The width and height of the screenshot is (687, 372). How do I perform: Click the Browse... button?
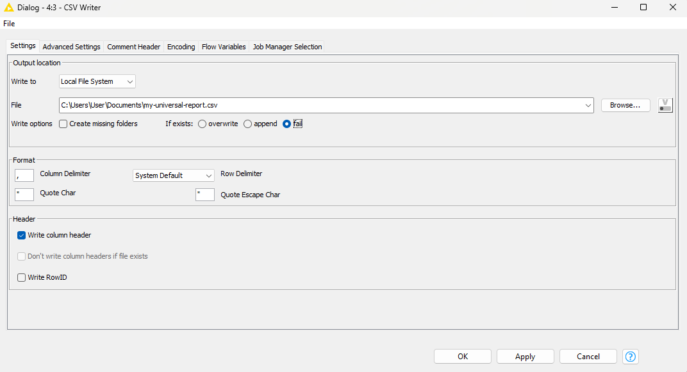[625, 105]
